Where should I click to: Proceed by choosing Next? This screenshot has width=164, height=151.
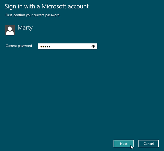coord(124,144)
